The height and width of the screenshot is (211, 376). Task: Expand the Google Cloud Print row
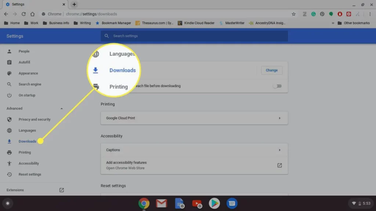point(194,118)
